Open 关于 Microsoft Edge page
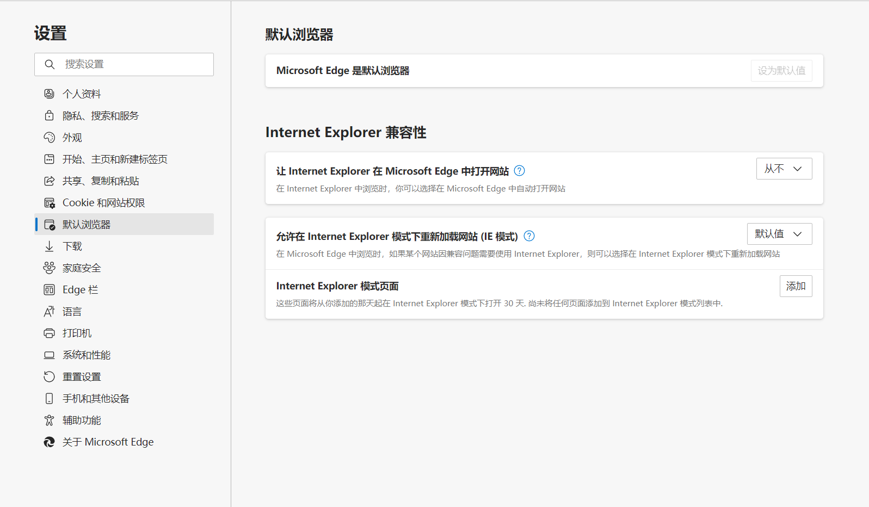Viewport: 869px width, 507px height. pyautogui.click(x=124, y=442)
